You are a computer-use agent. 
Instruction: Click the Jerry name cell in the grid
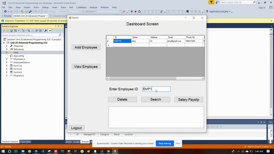click(x=140, y=41)
